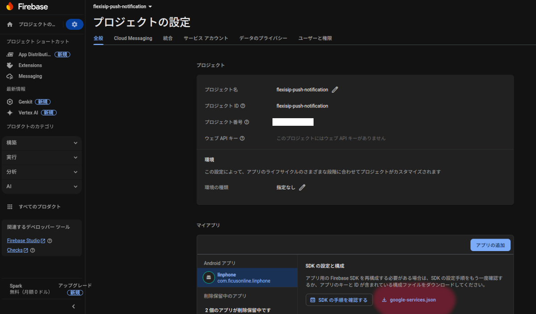The height and width of the screenshot is (314, 536).
Task: Click the Firebase flame logo
Action: (10, 7)
